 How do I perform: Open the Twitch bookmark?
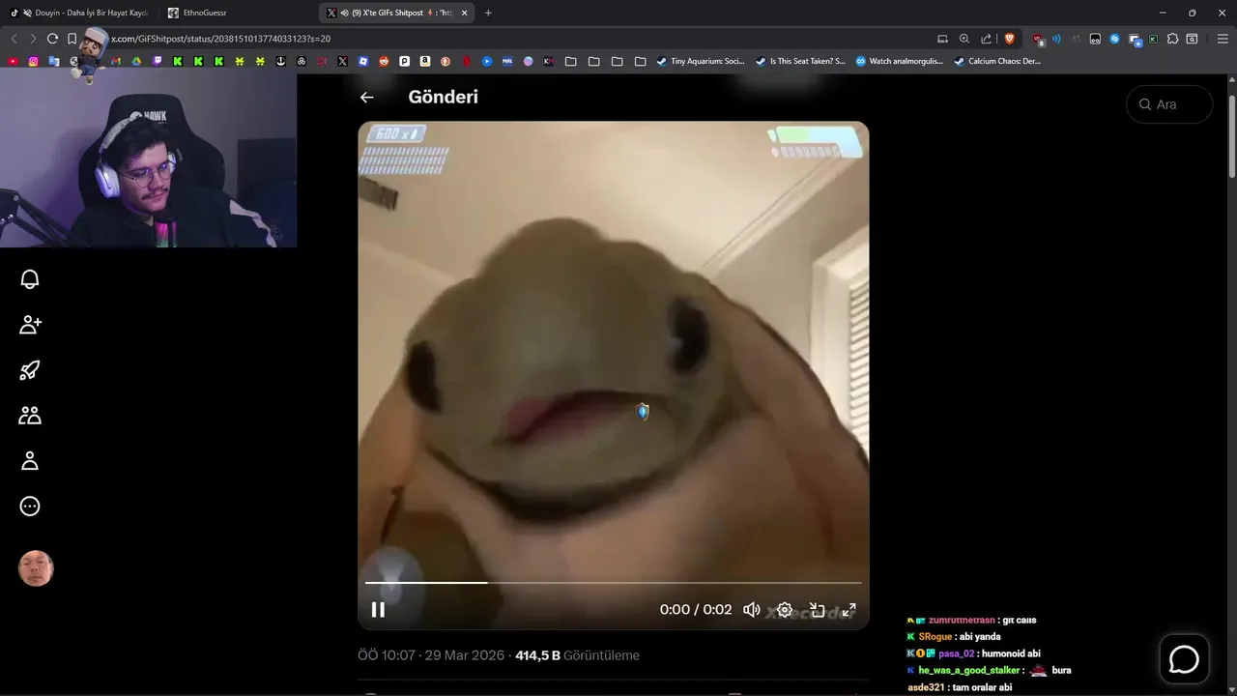click(158, 61)
